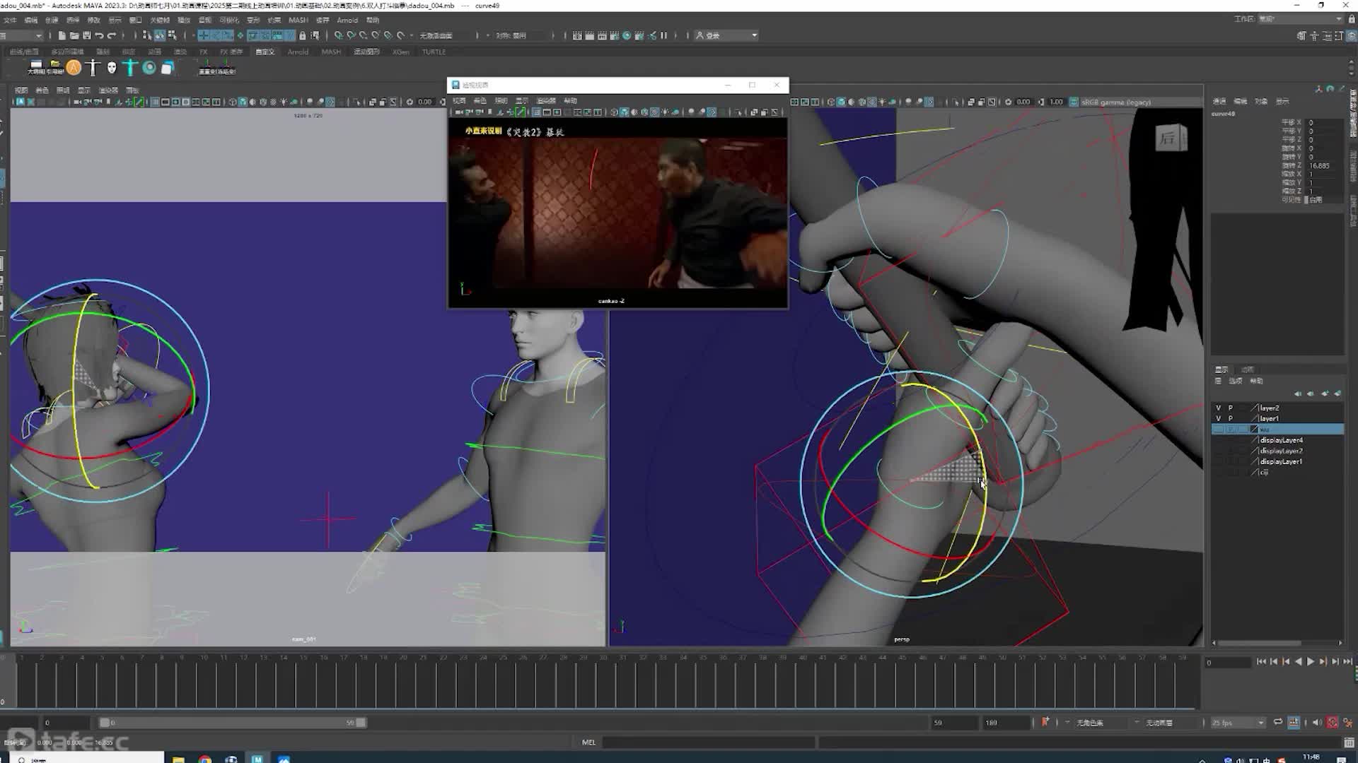The height and width of the screenshot is (763, 1358).
Task: Toggle the cached playback icon near fps
Action: tap(1294, 722)
